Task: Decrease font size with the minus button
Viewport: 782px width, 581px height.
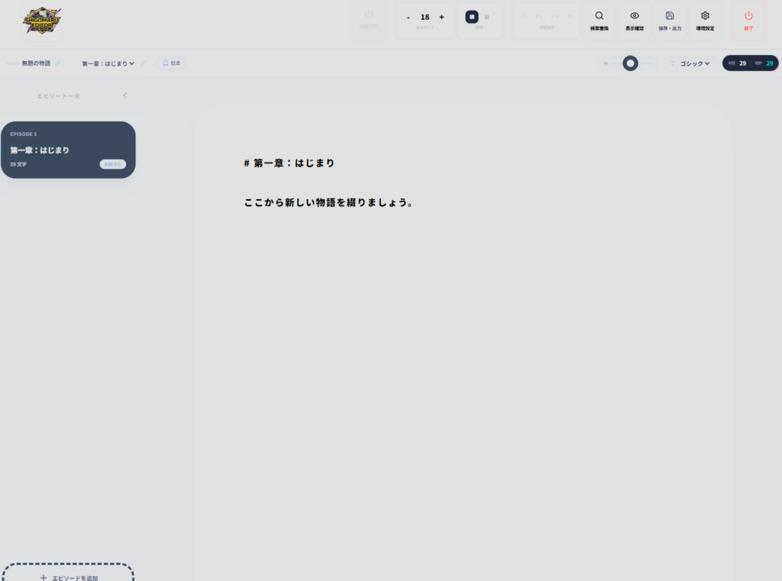Action: click(x=409, y=17)
